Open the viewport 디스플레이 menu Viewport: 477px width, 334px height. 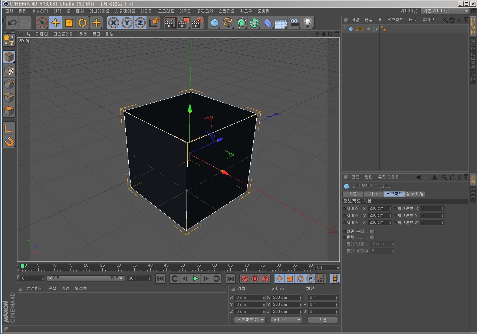63,34
